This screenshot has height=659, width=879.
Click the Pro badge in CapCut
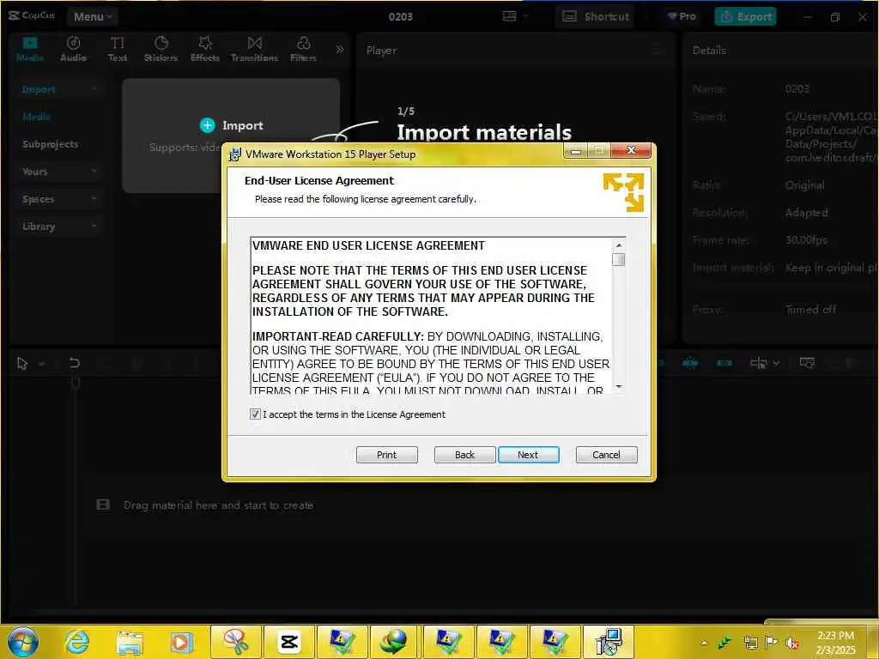coord(682,16)
